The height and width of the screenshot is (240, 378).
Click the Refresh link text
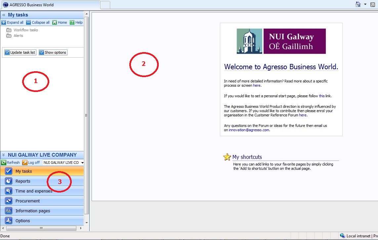[13, 163]
